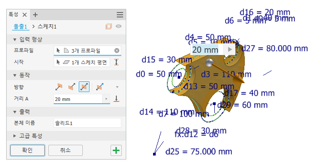
Task: Select the flipped direction icon
Action: (72, 87)
